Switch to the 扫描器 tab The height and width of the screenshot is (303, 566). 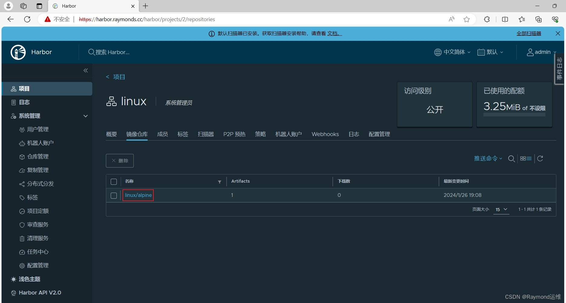206,134
